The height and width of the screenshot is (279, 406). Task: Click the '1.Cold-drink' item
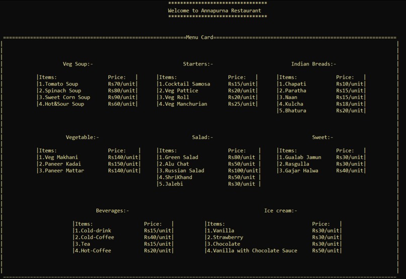pyautogui.click(x=93, y=231)
